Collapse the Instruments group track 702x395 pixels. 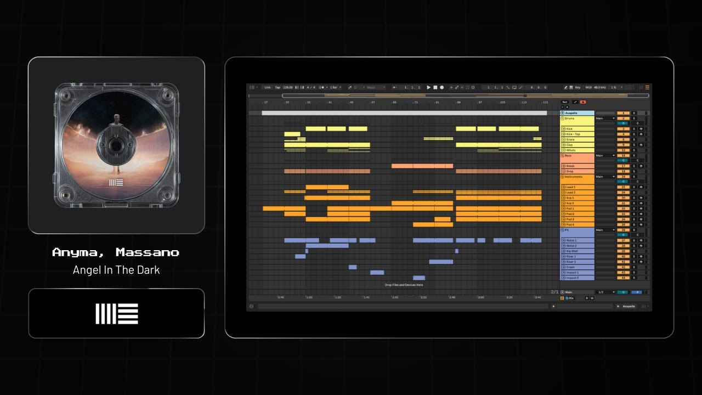[563, 177]
